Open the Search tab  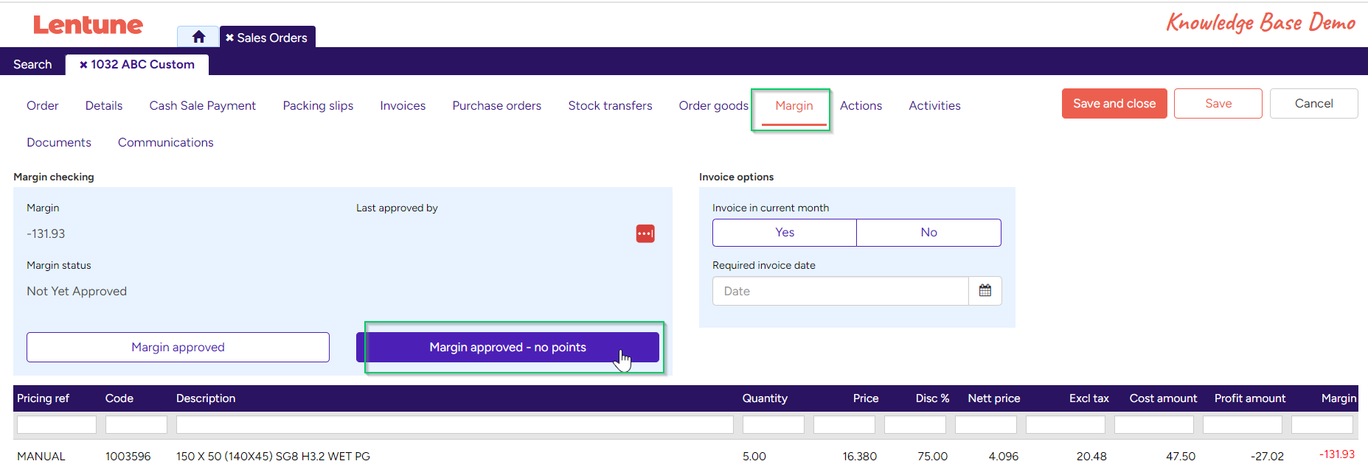[x=32, y=65]
